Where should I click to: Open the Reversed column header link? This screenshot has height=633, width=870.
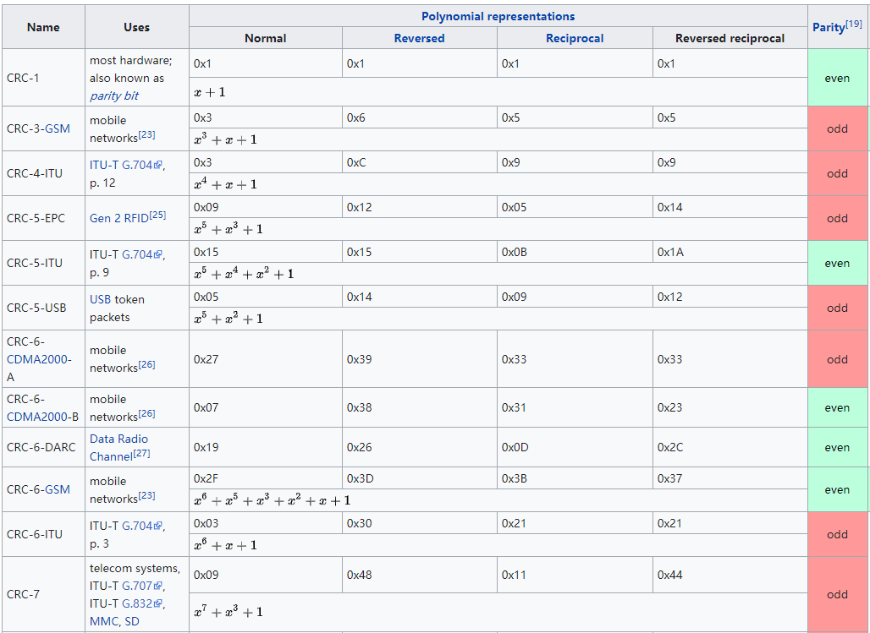click(x=419, y=38)
